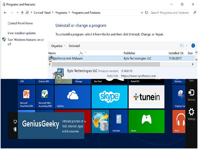Click the Start charm
This screenshot has width=198, height=149.
point(191,80)
